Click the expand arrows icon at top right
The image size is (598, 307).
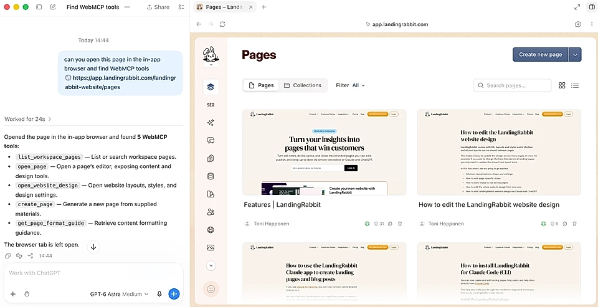[x=577, y=7]
